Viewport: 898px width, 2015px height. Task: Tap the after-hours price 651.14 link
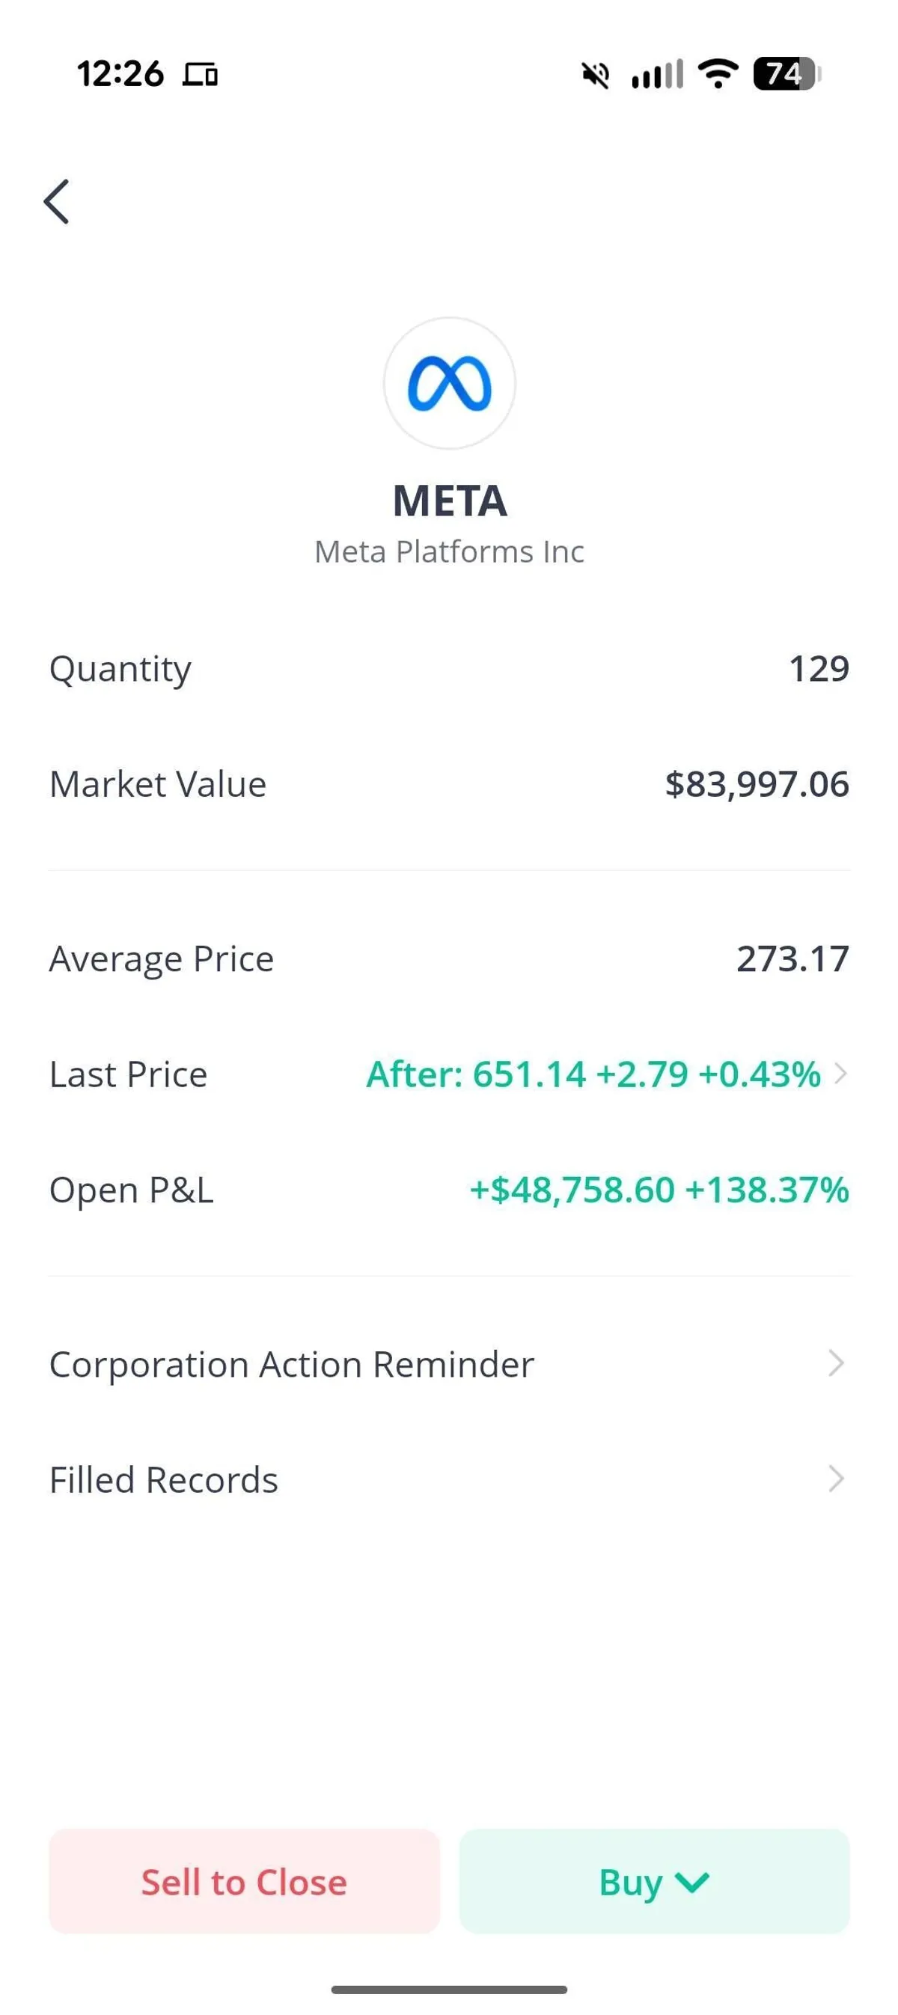529,1074
